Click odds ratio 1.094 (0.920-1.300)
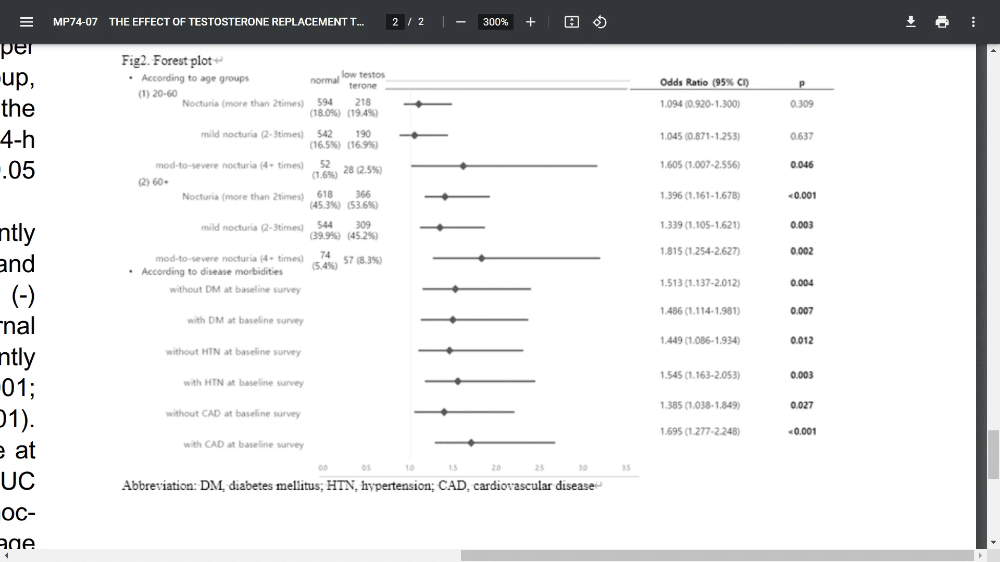Viewport: 1000px width, 562px height. [x=699, y=104]
